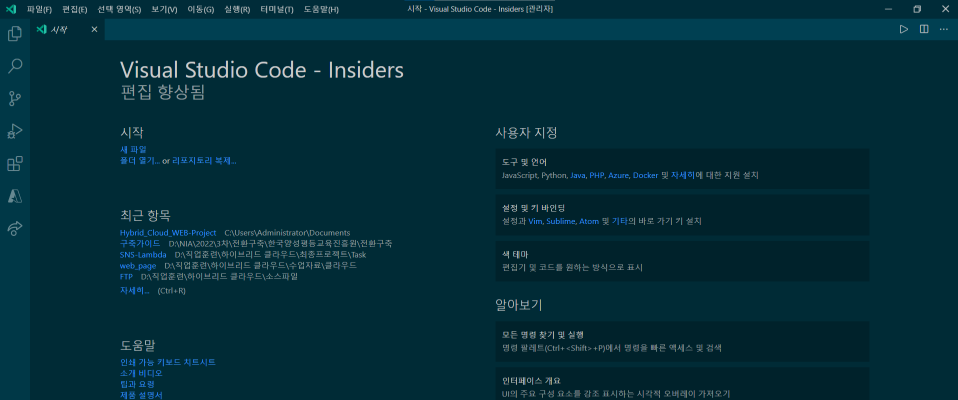Open the 제품 설명서 link
958x400 pixels.
coord(141,395)
